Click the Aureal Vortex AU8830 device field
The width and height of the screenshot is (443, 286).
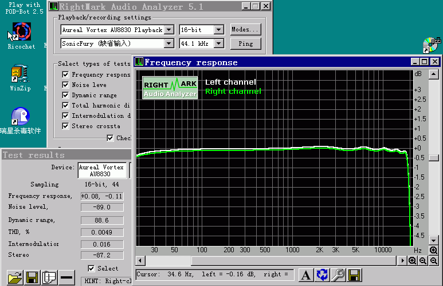[102, 170]
